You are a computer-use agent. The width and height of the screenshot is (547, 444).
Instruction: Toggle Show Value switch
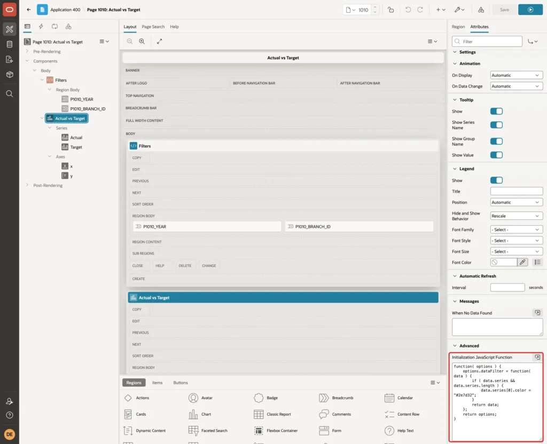tap(496, 155)
